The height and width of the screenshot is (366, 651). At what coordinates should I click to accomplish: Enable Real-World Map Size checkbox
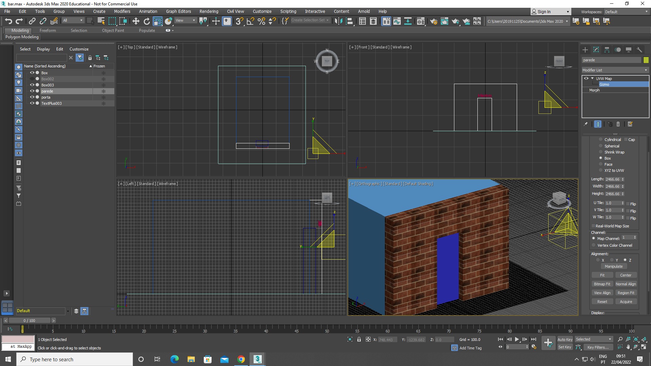point(593,226)
